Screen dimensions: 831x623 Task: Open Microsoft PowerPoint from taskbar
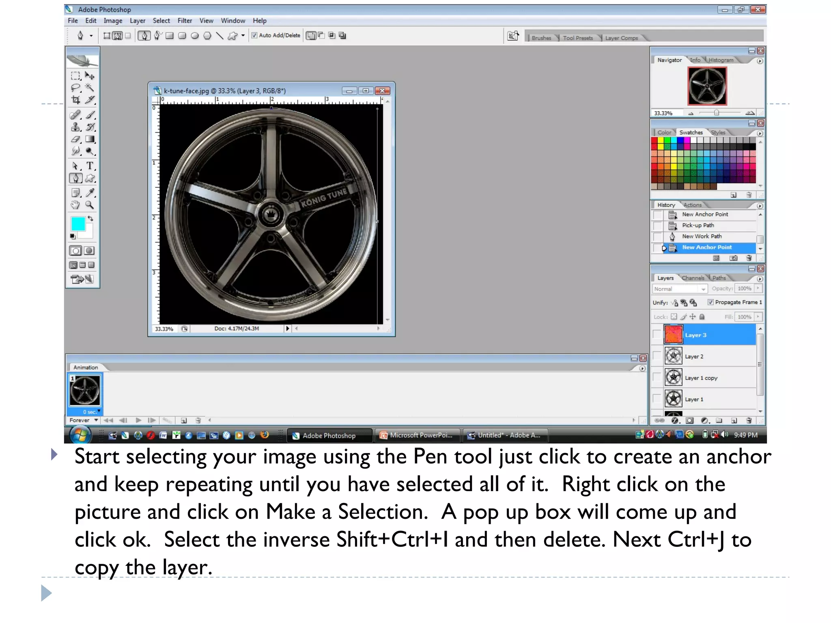click(x=418, y=435)
